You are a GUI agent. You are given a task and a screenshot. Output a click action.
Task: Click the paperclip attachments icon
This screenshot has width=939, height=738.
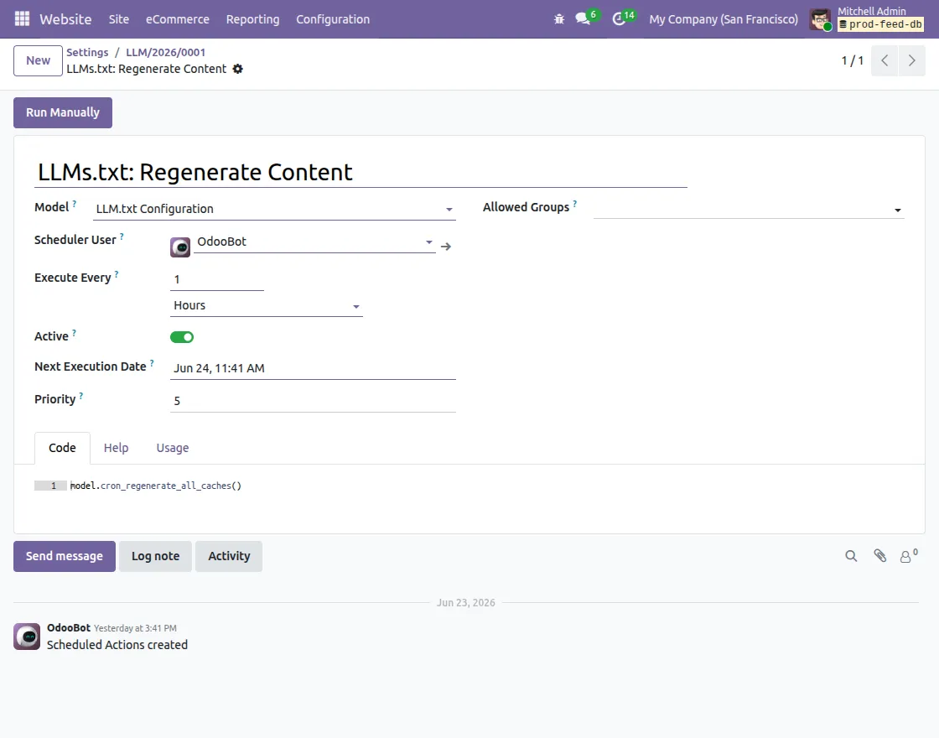coord(879,556)
